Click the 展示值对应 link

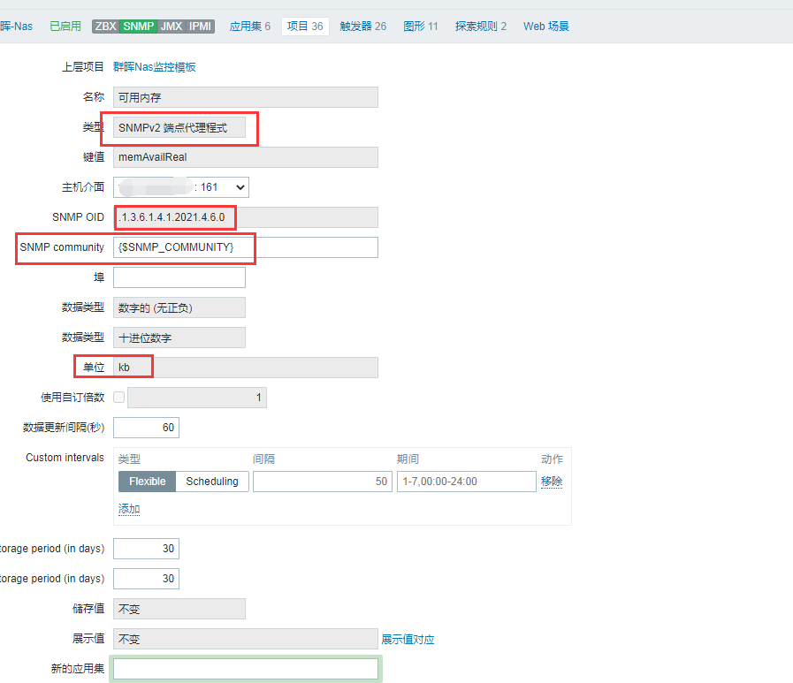coord(408,640)
